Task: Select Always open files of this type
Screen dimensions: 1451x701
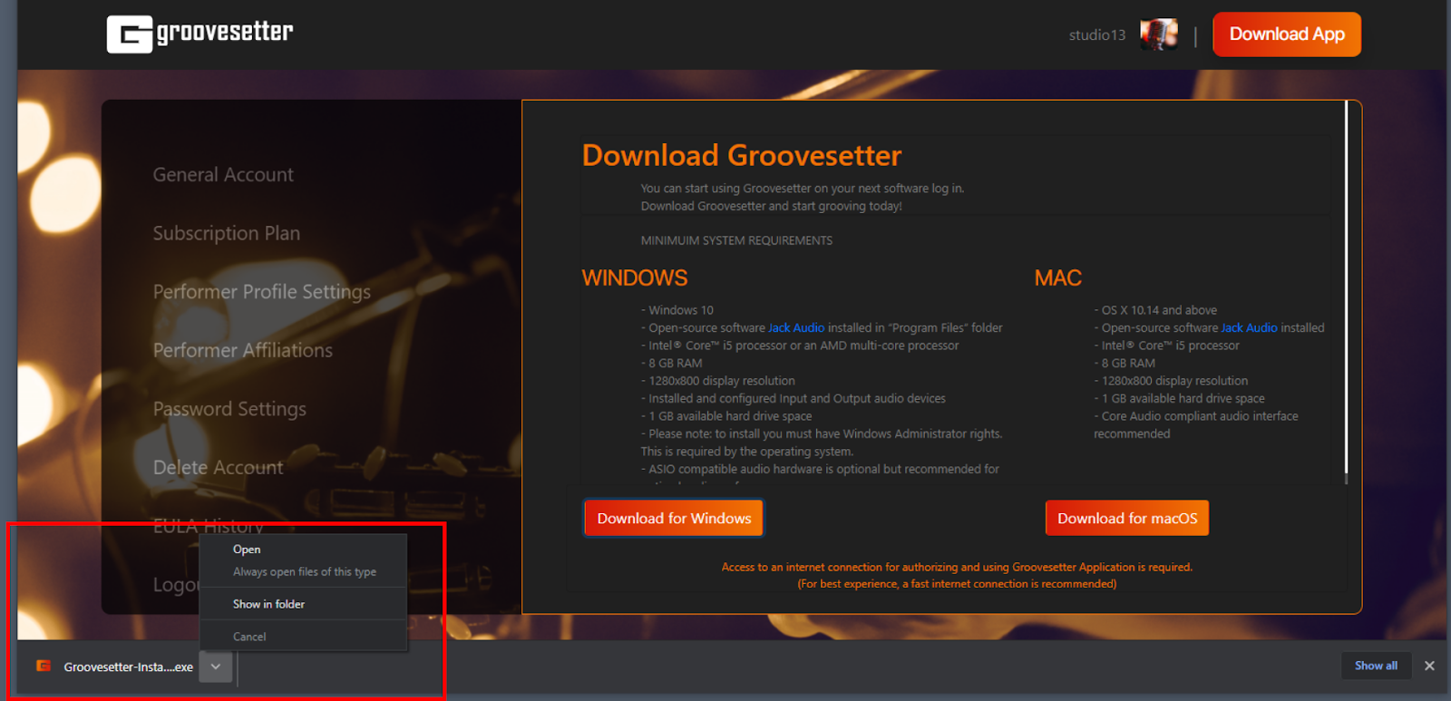Action: click(x=304, y=572)
